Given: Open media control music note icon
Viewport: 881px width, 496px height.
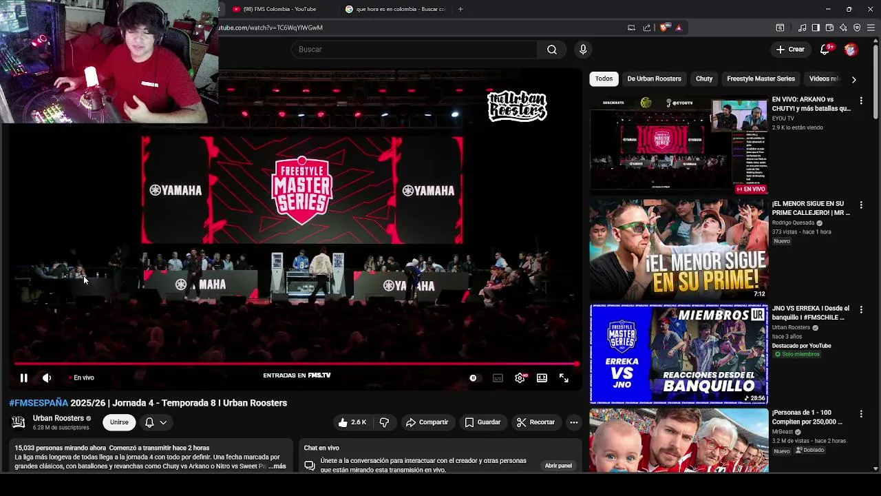Looking at the screenshot, I should pyautogui.click(x=802, y=28).
